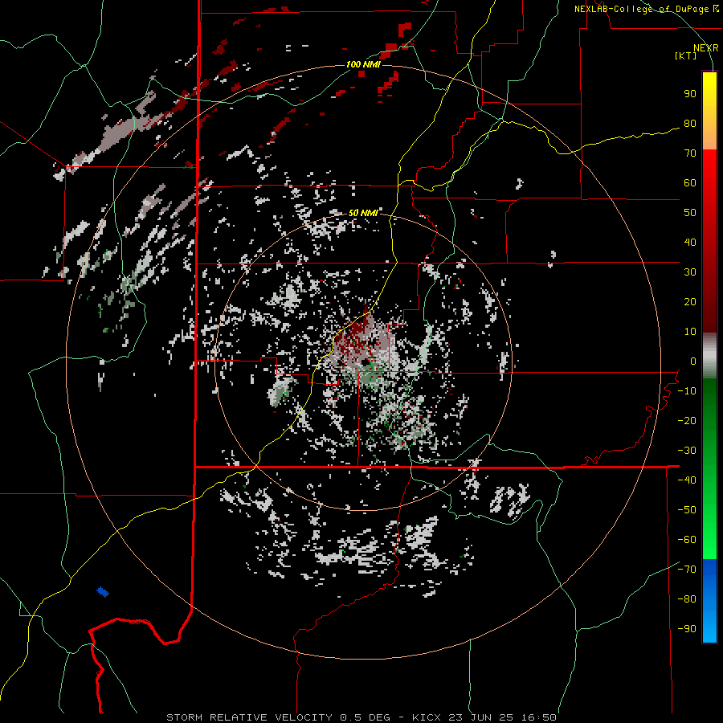Click the [KT] units label
The width and height of the screenshot is (723, 723).
686,55
